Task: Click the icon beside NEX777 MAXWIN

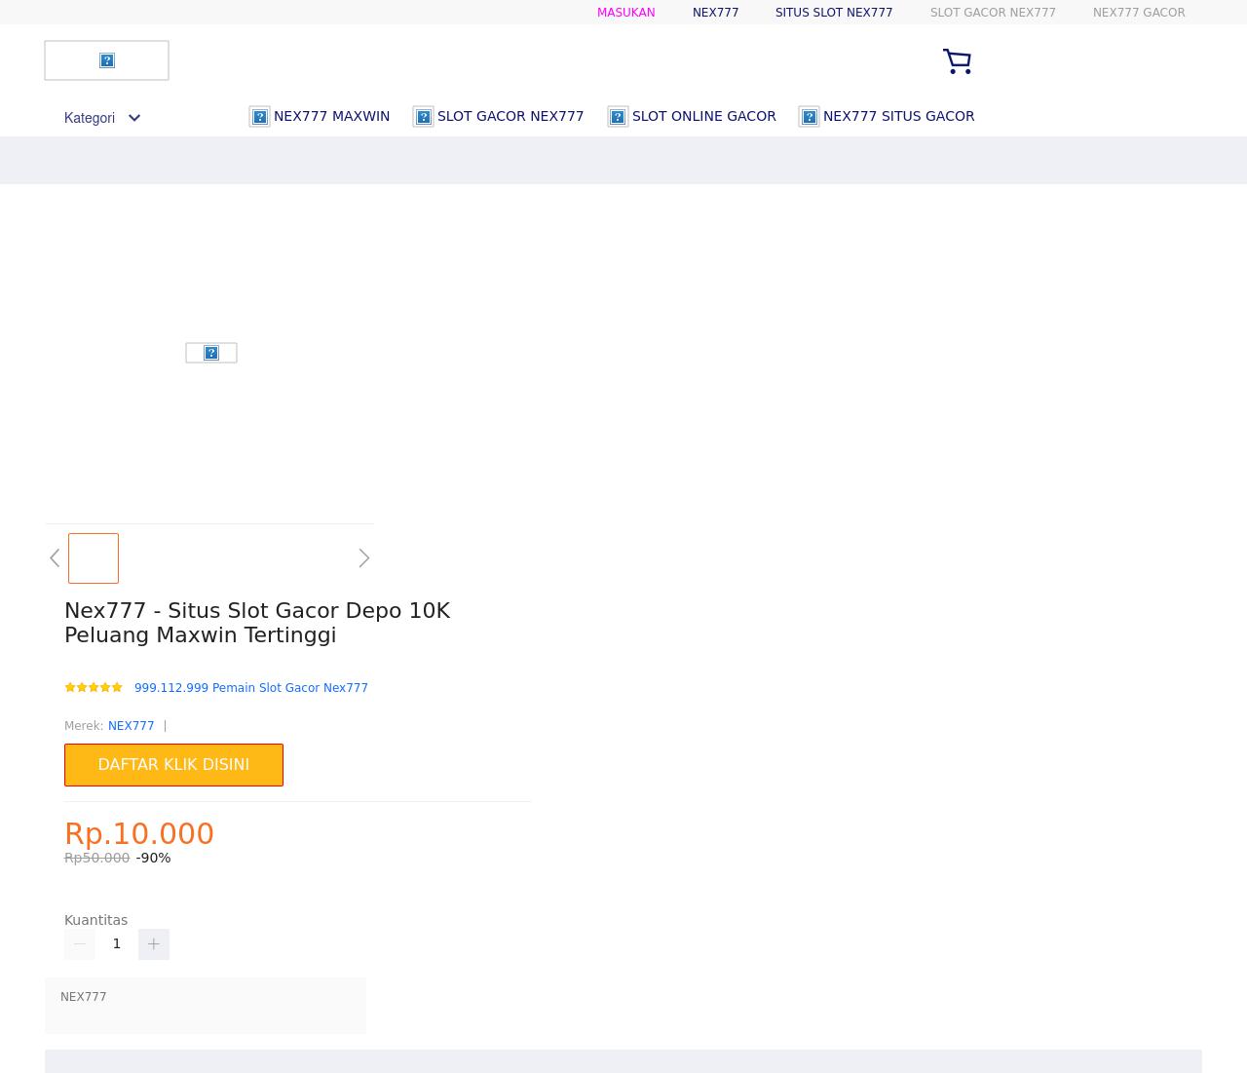Action: [x=259, y=117]
